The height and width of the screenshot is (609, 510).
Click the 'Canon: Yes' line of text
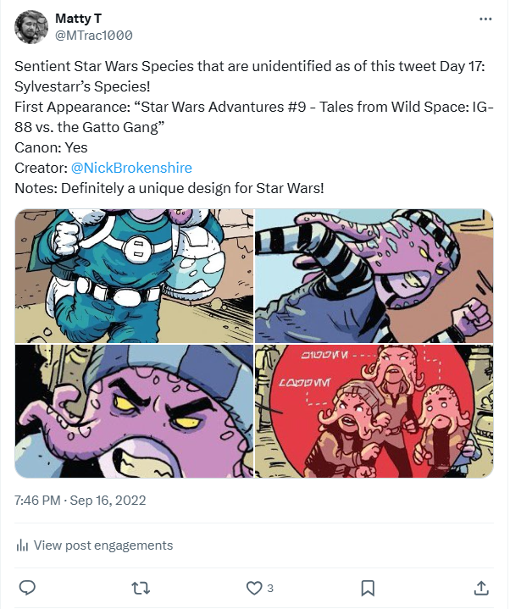[x=51, y=147]
